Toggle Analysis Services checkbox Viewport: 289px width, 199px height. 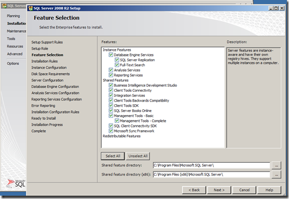tap(111, 70)
